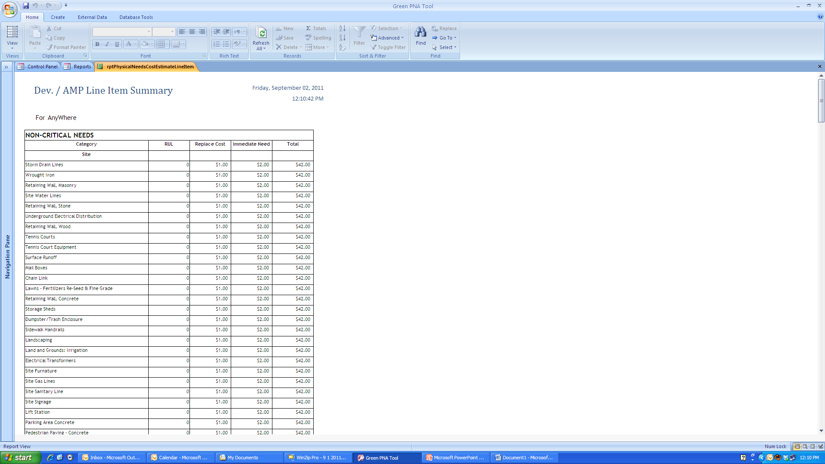Open My Documents from taskbar
Screen dimensions: 825x464
point(243,458)
